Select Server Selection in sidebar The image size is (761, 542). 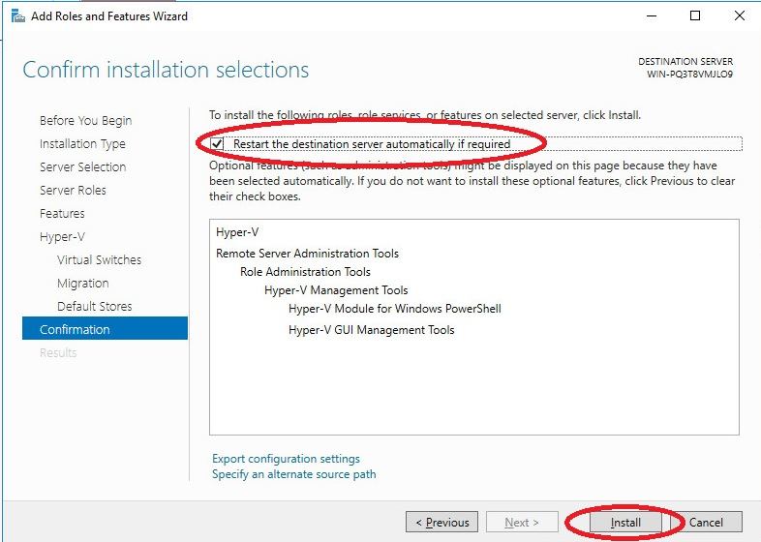(82, 167)
